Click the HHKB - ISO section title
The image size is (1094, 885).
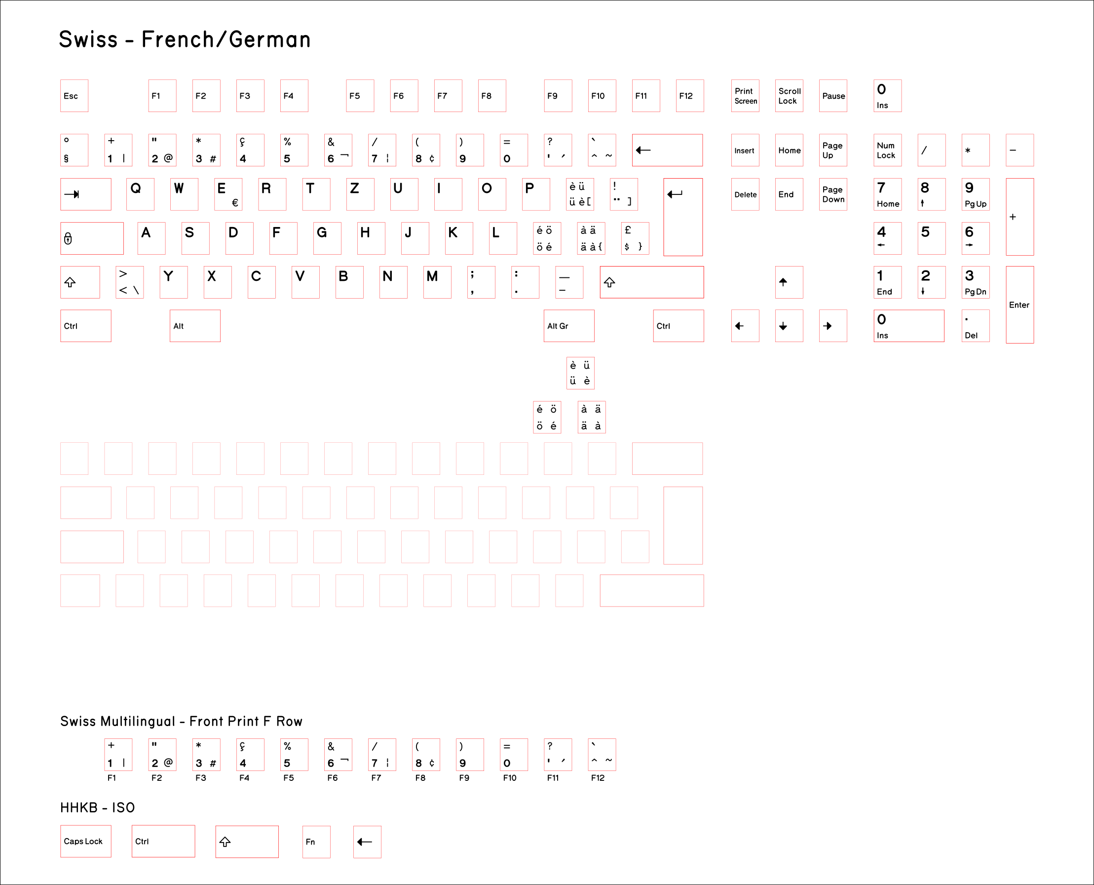[x=97, y=808]
